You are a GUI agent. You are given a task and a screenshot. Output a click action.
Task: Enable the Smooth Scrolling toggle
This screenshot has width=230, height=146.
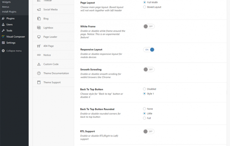pos(149,69)
